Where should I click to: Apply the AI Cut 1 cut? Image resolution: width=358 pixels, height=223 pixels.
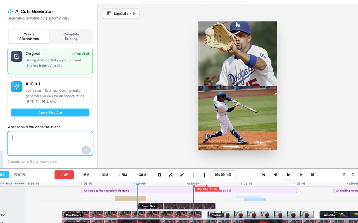[x=50, y=113]
